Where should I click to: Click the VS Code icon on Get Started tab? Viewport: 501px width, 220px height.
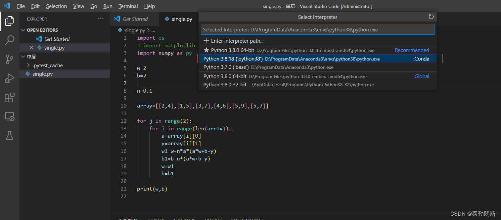pos(117,19)
